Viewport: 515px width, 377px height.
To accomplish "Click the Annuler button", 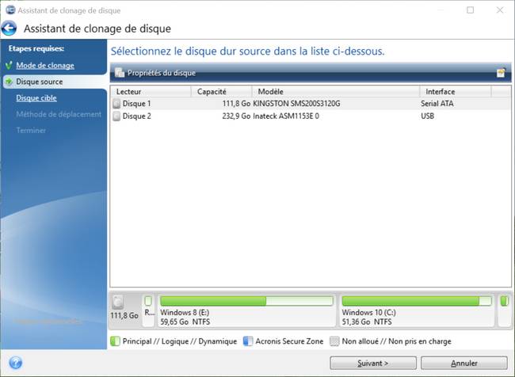I will click(464, 364).
